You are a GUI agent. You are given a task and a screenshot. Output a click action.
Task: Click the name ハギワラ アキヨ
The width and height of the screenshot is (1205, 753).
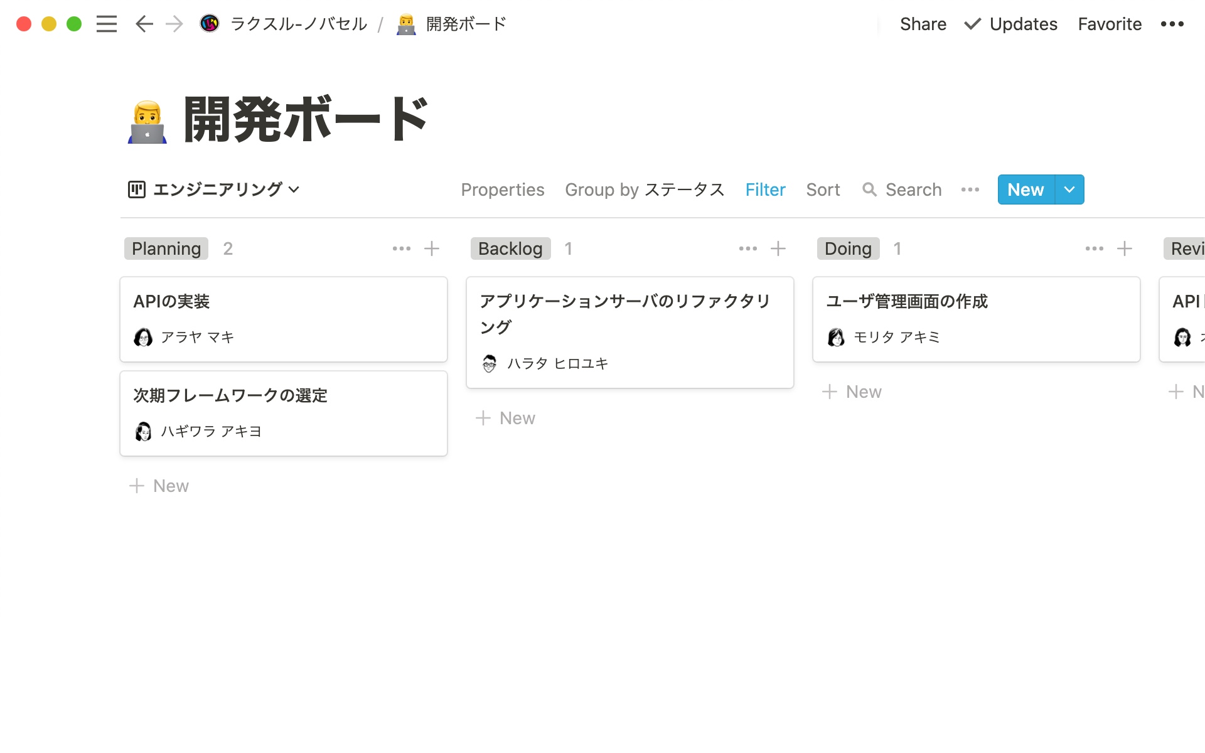point(212,432)
